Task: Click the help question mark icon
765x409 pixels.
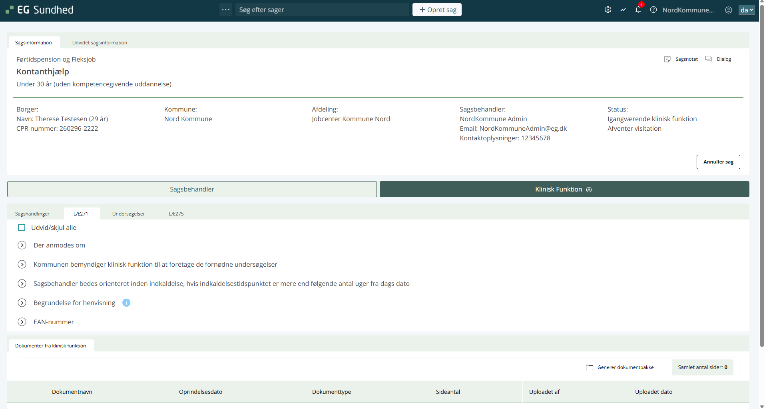Action: [653, 10]
